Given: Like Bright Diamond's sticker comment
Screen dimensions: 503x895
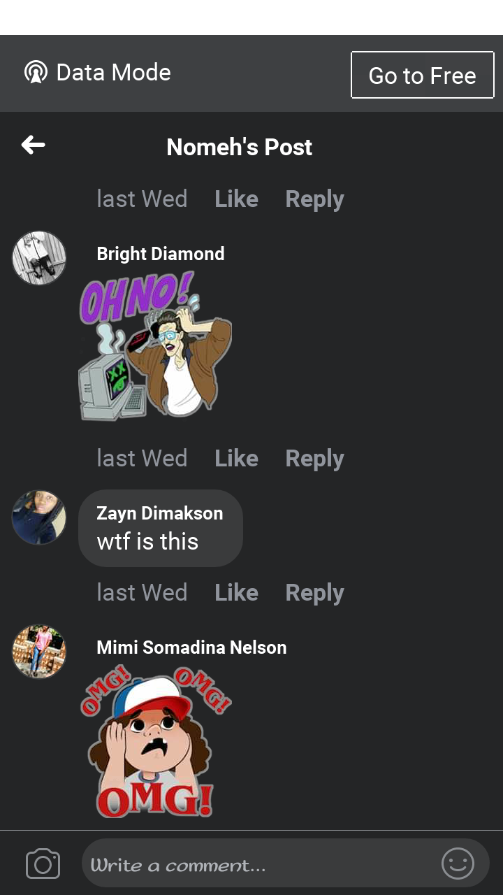Looking at the screenshot, I should pos(236,459).
